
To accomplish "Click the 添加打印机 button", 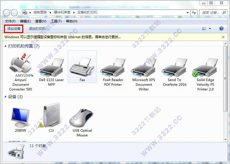I will [x=37, y=29].
